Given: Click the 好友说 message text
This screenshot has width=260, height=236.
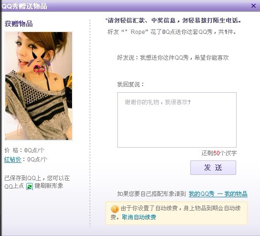Looking at the screenshot, I should click(x=173, y=58).
